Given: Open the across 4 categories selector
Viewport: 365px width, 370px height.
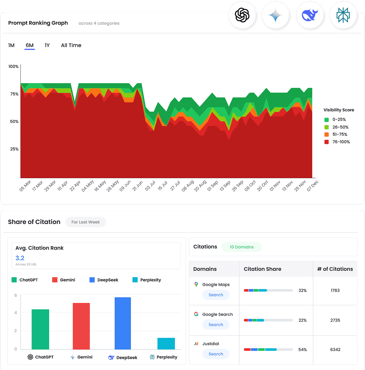Looking at the screenshot, I should [99, 23].
